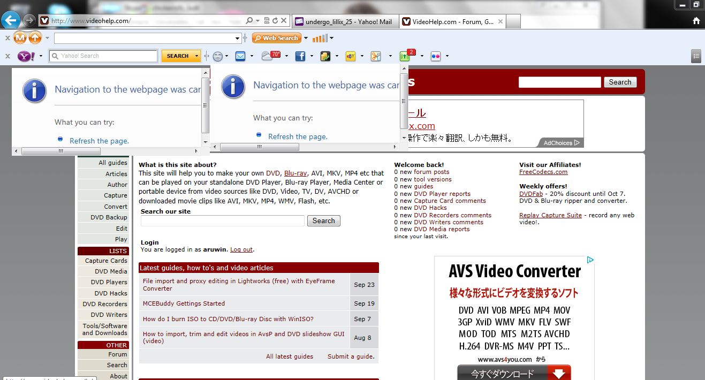Click the orange Web Search button
705x380 pixels.
coord(277,38)
